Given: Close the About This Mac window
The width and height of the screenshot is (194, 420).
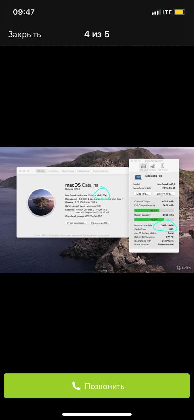Looking at the screenshot, I should tap(20, 171).
